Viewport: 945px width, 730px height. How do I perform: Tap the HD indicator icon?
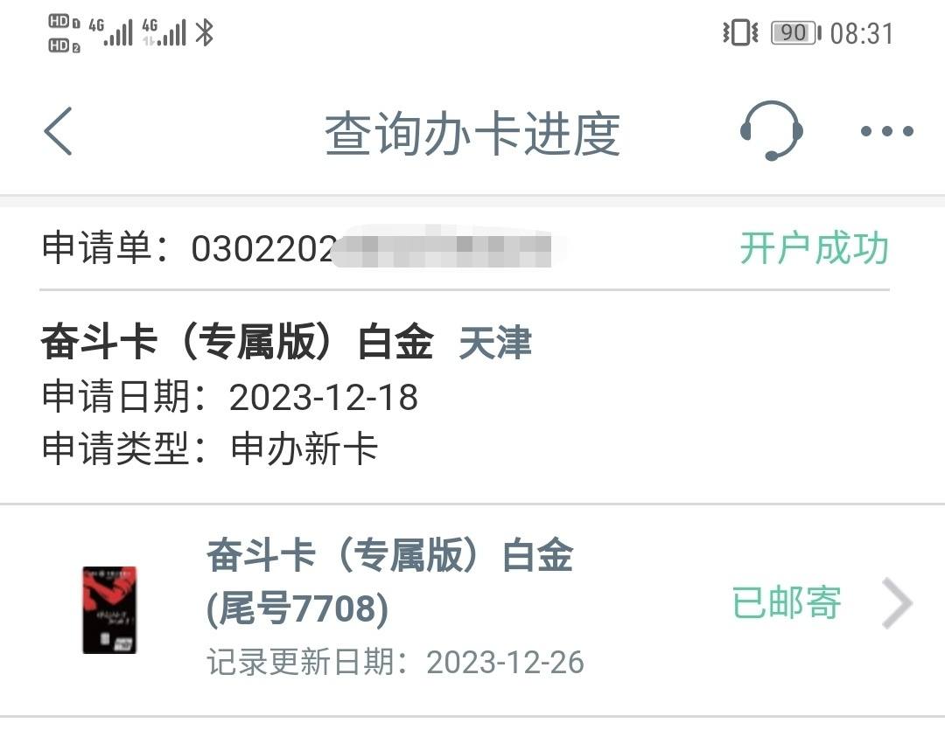[64, 34]
